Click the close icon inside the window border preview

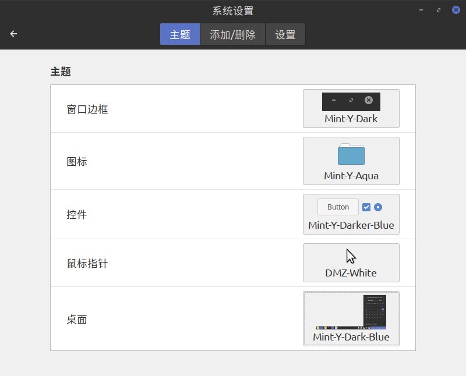(x=369, y=100)
